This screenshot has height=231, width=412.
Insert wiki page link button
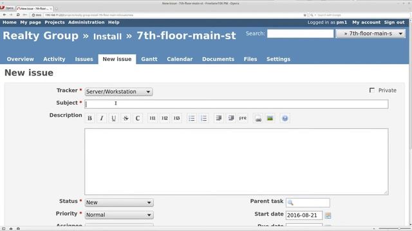click(x=258, y=118)
